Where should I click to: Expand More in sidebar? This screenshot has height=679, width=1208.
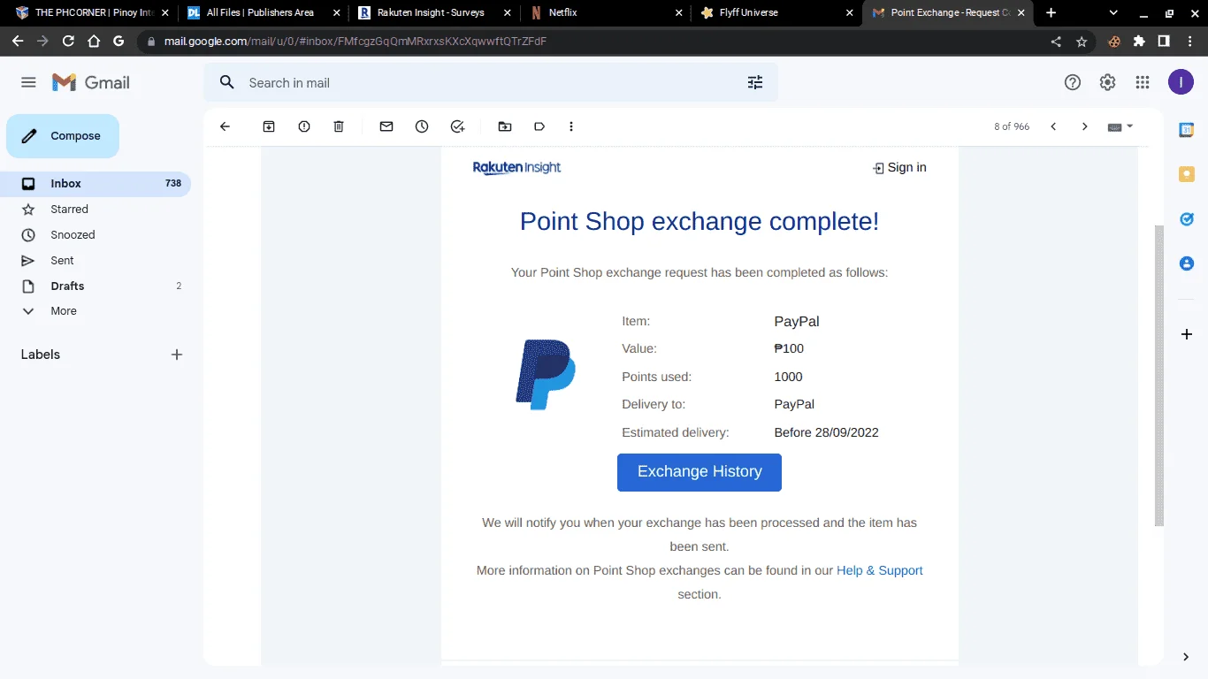point(64,311)
